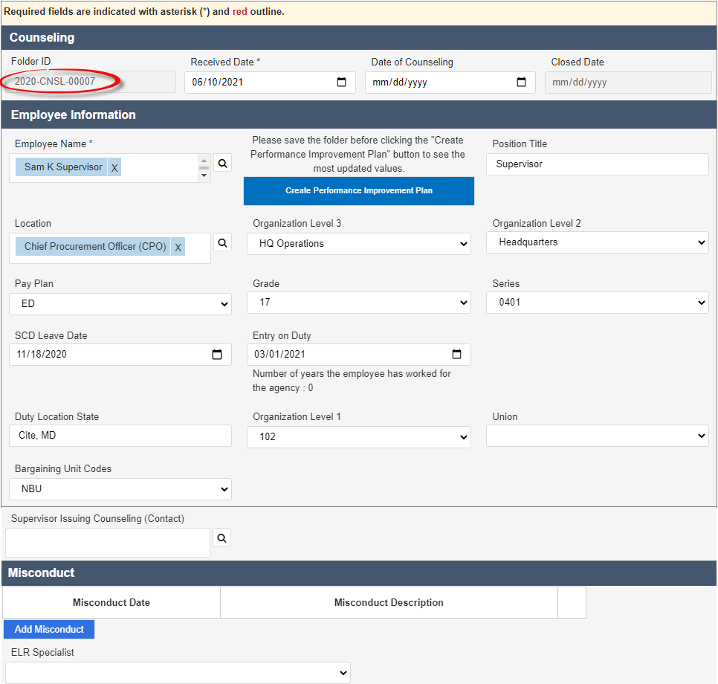
Task: Open Organization Level 2 Headquarters dropdown
Action: pyautogui.click(x=598, y=242)
